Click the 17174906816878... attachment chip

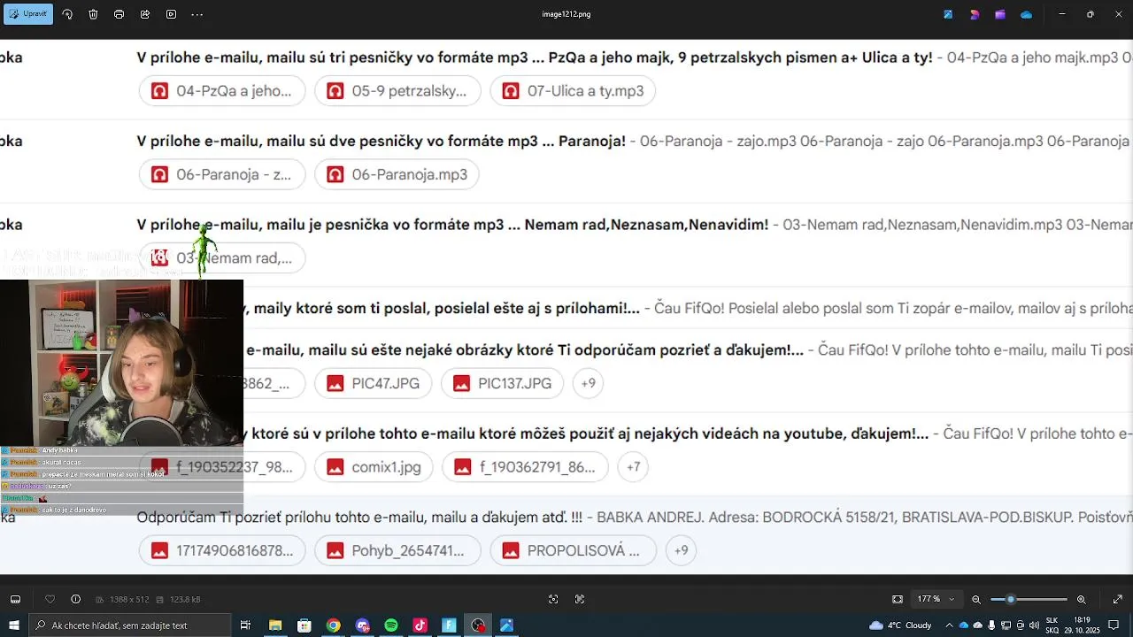222,550
